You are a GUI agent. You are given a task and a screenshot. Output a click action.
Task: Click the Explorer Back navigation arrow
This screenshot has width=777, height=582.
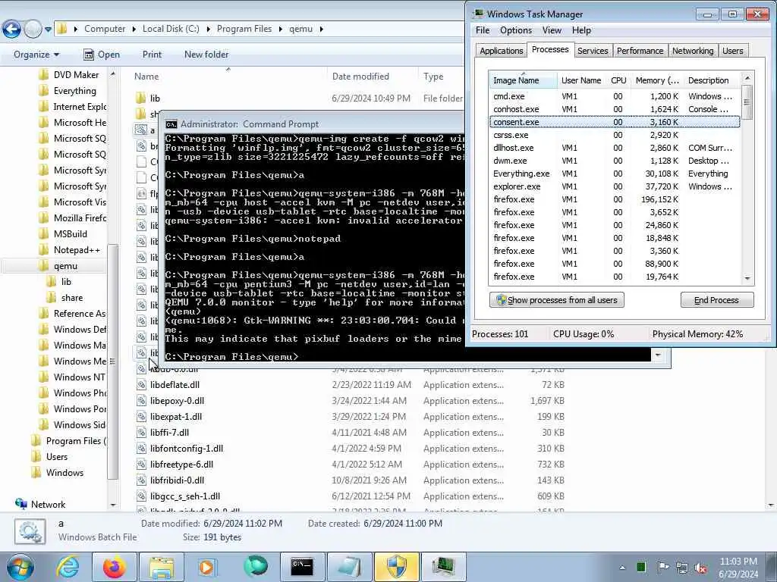(11, 30)
